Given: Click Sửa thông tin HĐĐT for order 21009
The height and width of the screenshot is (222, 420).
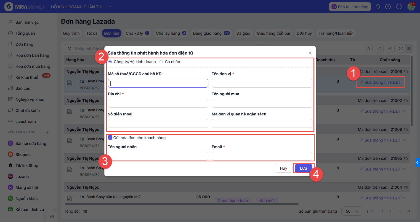Looking at the screenshot, I should [380, 140].
